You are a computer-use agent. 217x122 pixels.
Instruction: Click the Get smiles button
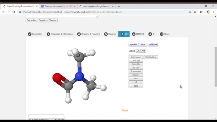coord(32,20)
